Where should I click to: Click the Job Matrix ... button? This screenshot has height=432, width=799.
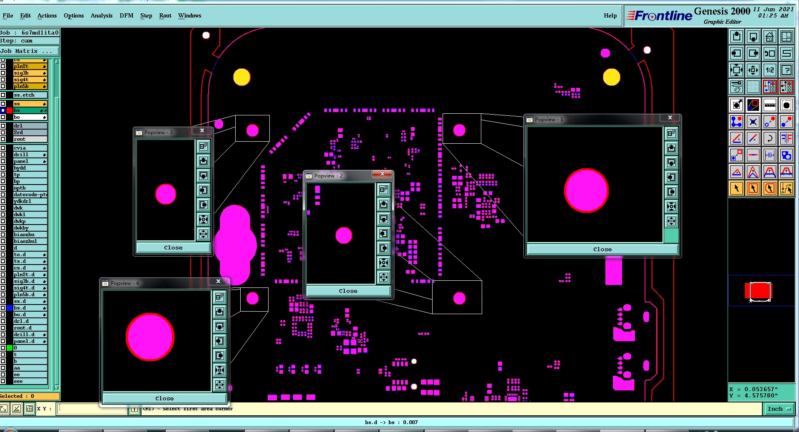pos(30,51)
